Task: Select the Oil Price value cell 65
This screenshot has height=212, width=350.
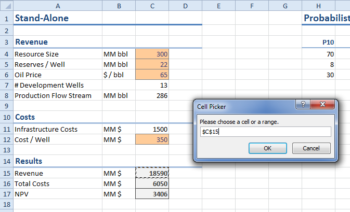Action: (152, 75)
